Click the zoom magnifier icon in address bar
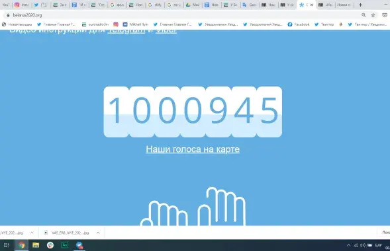 coord(364,15)
